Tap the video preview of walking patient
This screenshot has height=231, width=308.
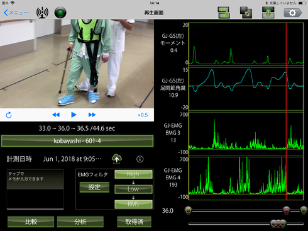pyautogui.click(x=77, y=64)
